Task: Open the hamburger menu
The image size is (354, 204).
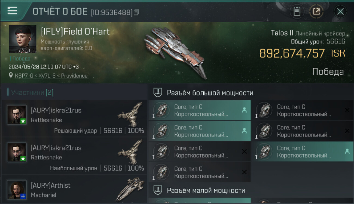Action: pos(12,11)
